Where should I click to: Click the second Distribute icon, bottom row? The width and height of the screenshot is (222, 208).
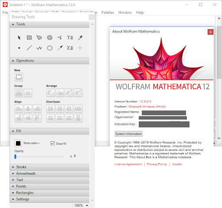pos(60,118)
